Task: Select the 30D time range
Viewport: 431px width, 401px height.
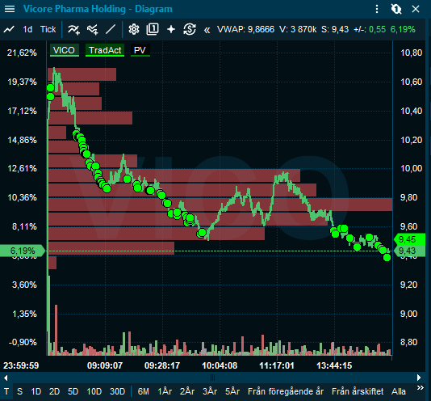Action: pos(117,391)
